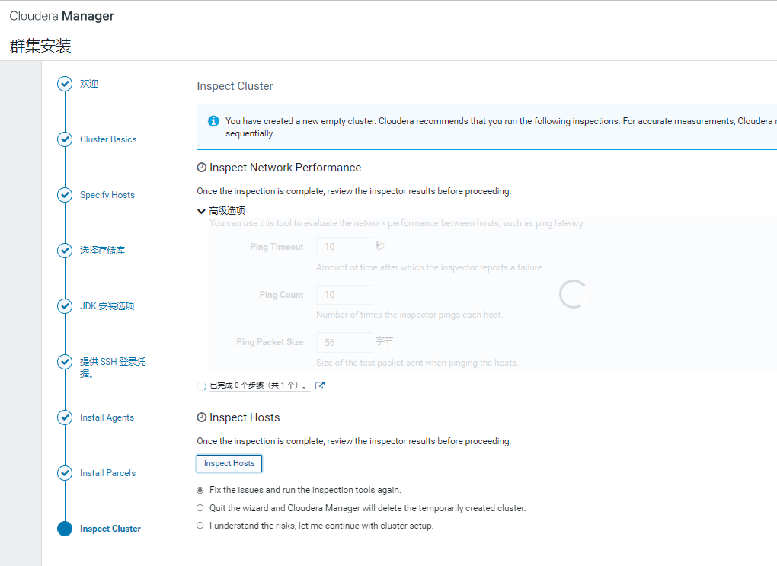Select 'Quit the wizard' radio option
Image resolution: width=777 pixels, height=566 pixels.
(200, 508)
